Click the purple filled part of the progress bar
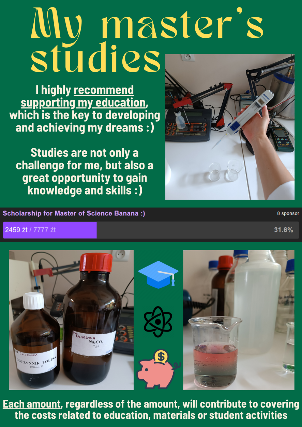302x427 pixels. click(50, 230)
